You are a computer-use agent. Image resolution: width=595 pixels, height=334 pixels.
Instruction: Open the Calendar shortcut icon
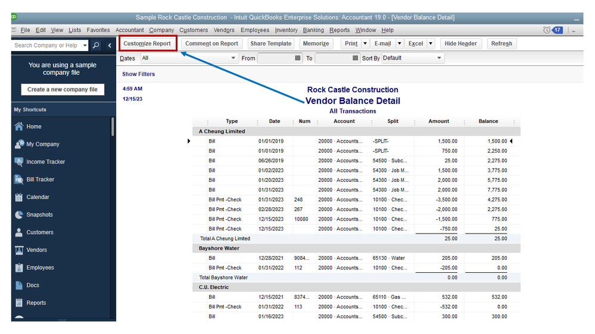pyautogui.click(x=19, y=197)
